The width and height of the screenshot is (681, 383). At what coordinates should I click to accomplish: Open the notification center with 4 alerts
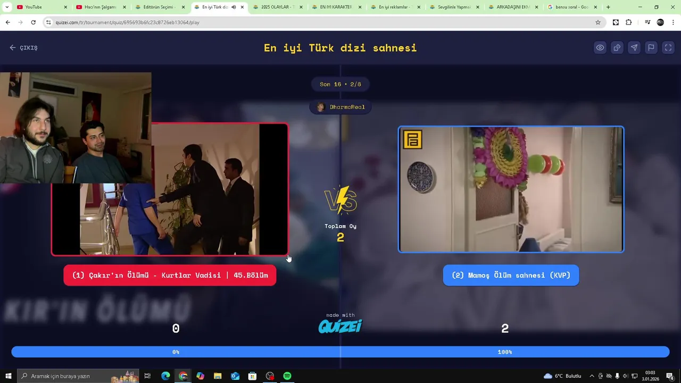[670, 376]
